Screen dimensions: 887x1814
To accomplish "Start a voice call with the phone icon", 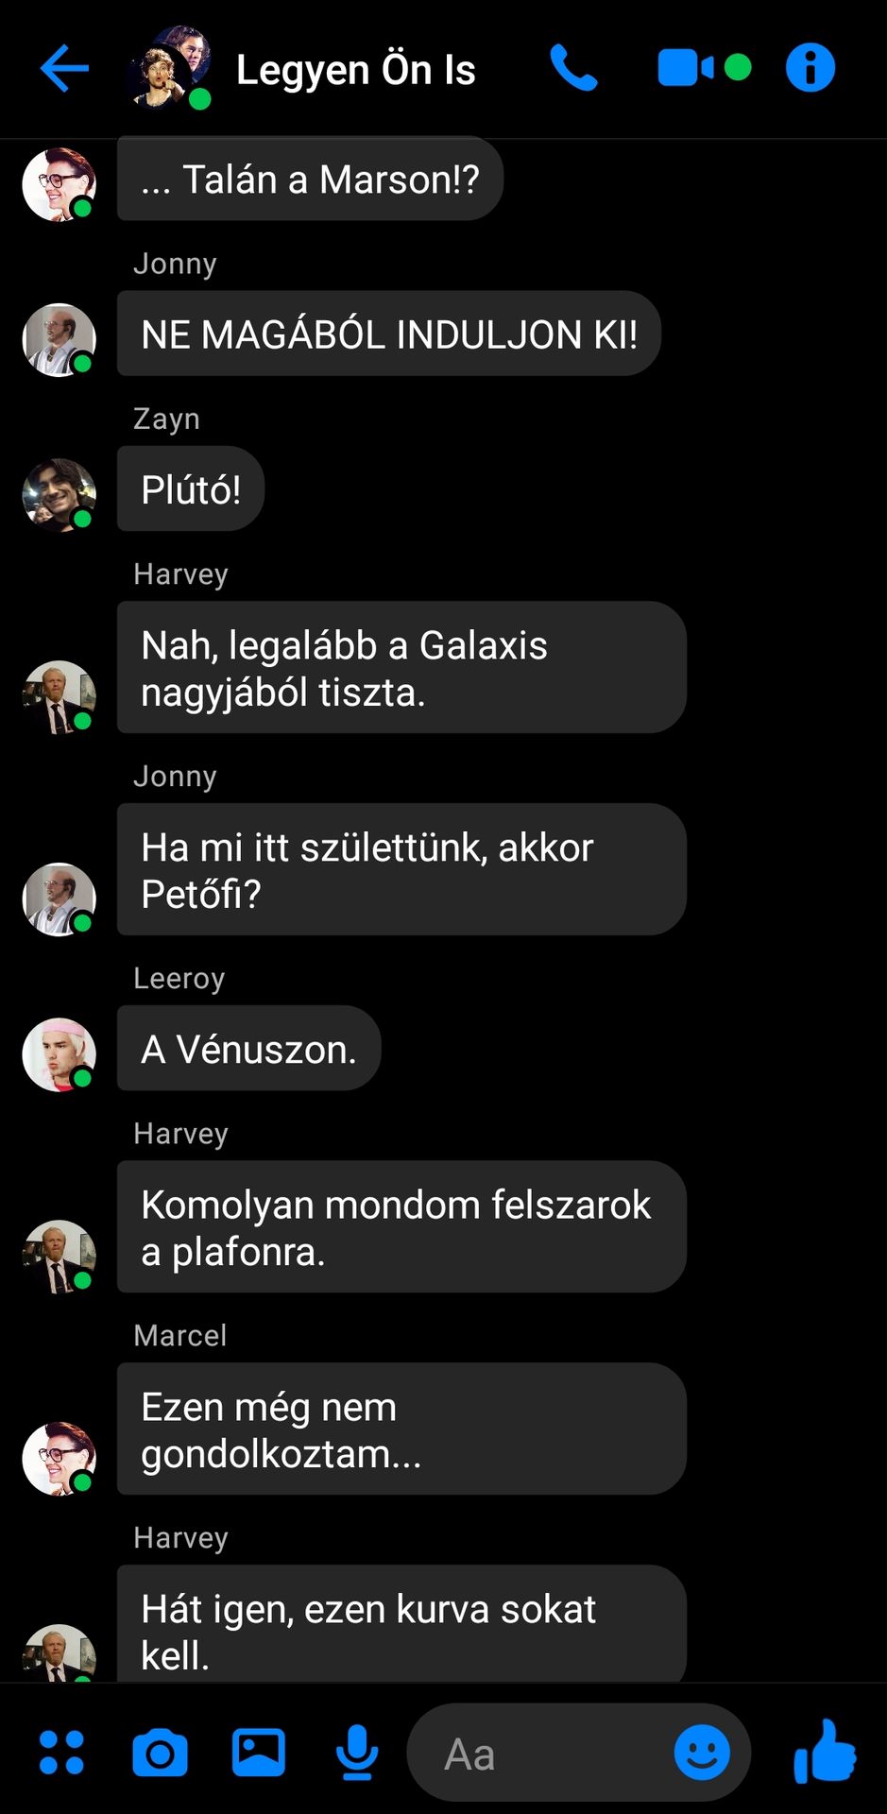I will pos(573,68).
